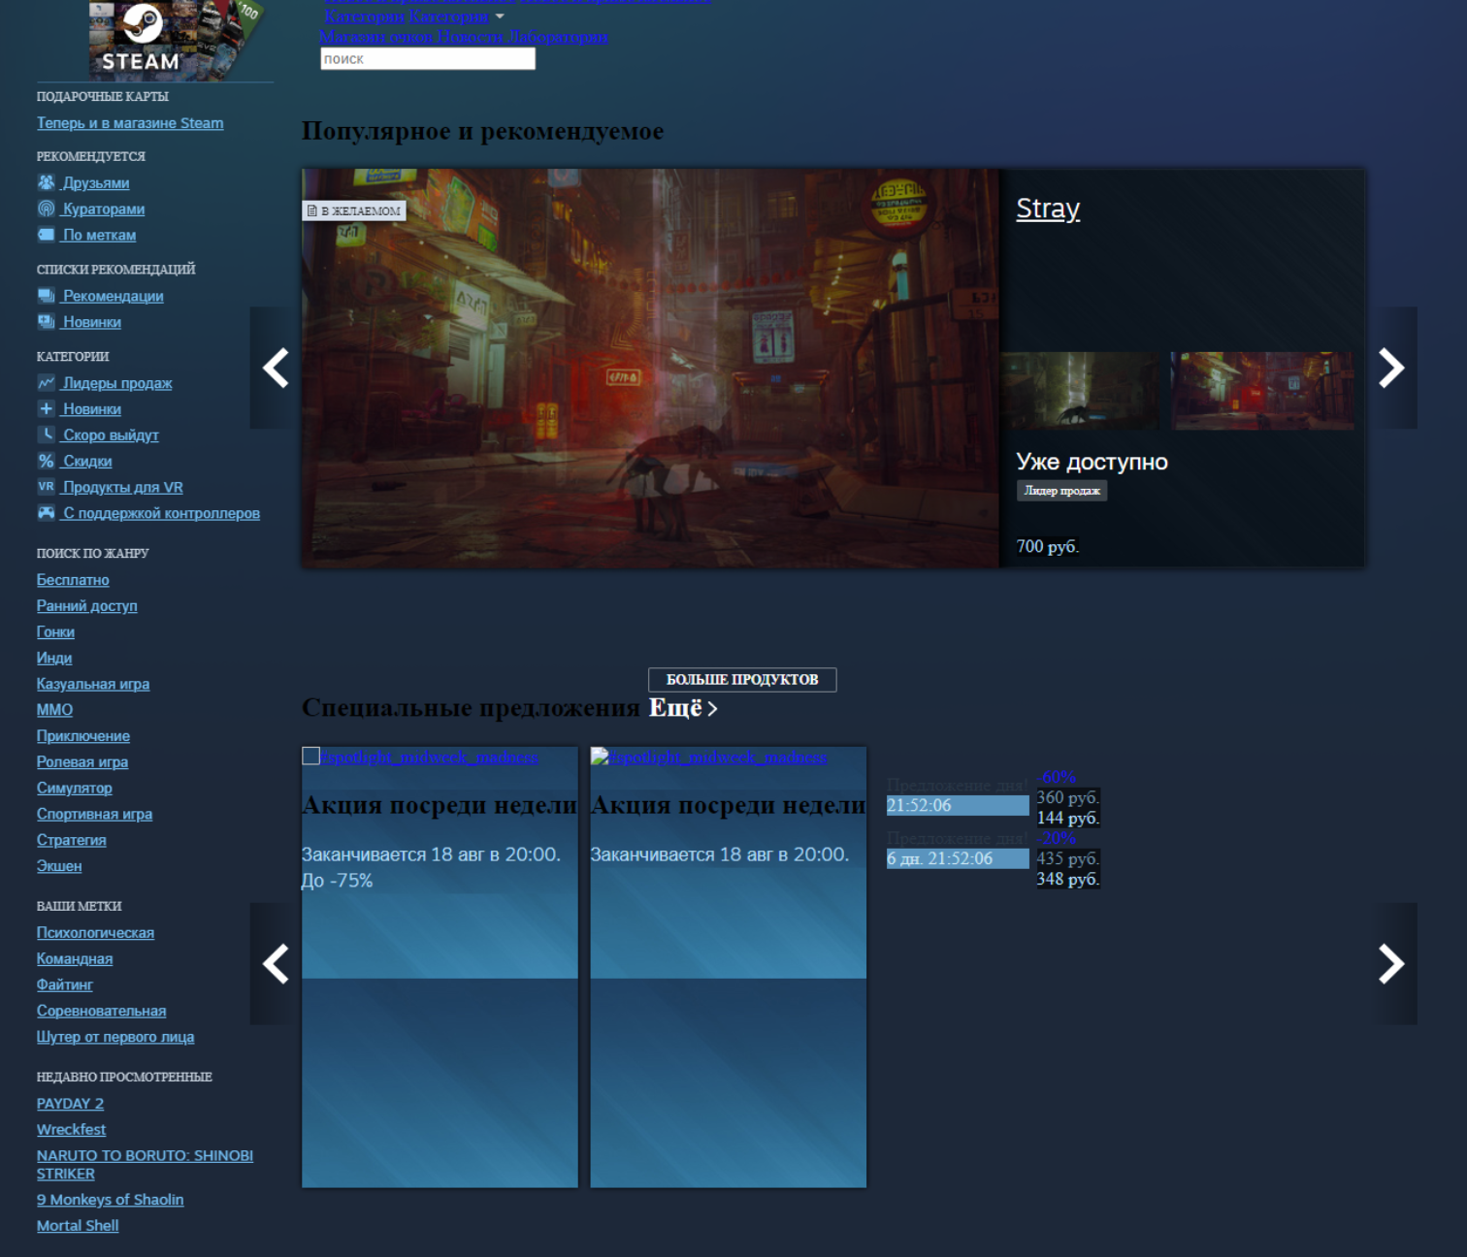Open the Stray game title link

coord(1048,209)
